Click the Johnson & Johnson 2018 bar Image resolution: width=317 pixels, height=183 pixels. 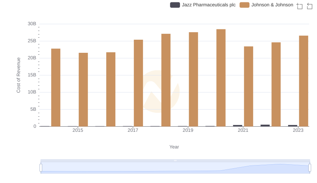click(x=166, y=80)
